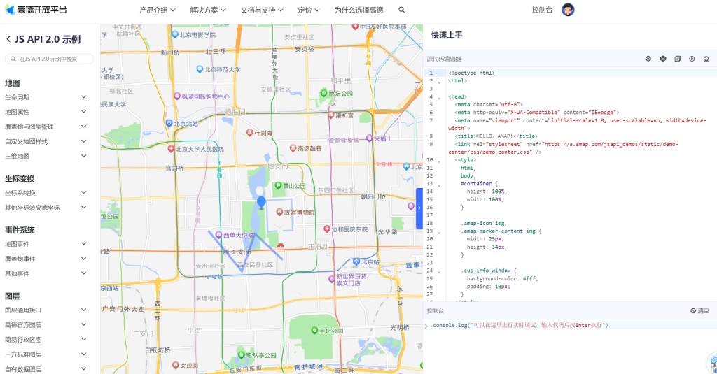Click the 天坛公园 POI icon on map
Image resolution: width=717 pixels, height=374 pixels.
coord(314,330)
